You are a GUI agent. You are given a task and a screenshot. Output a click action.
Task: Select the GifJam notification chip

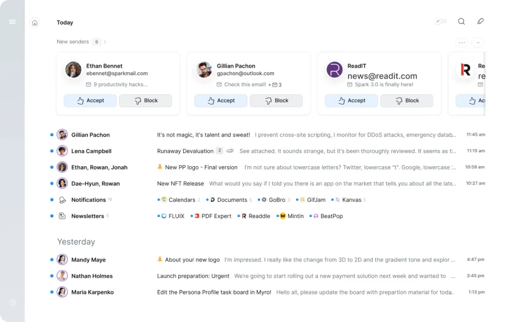click(x=311, y=200)
